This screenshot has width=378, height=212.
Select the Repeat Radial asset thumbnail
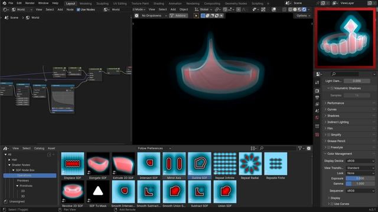tap(250, 164)
